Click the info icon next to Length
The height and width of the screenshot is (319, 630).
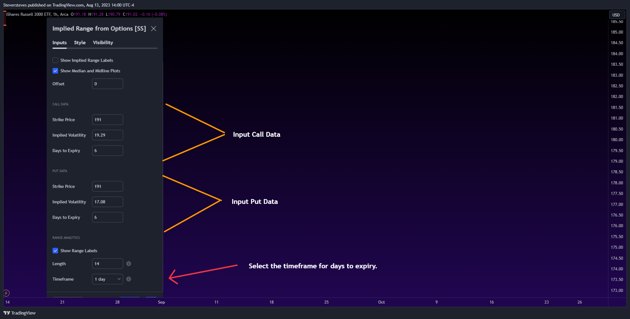[129, 263]
